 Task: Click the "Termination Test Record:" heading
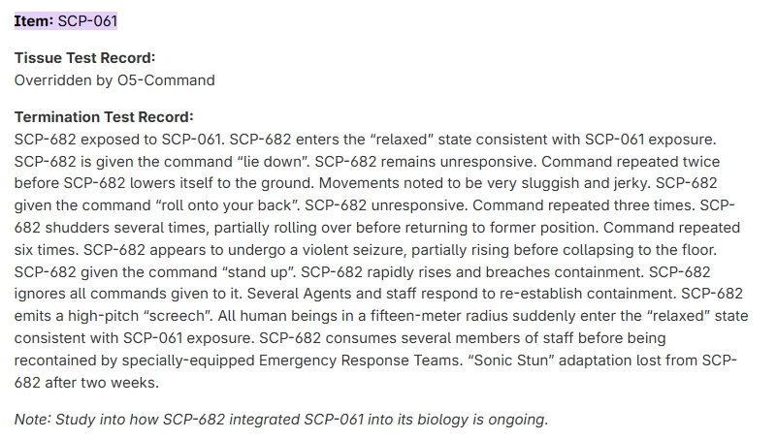coord(104,117)
